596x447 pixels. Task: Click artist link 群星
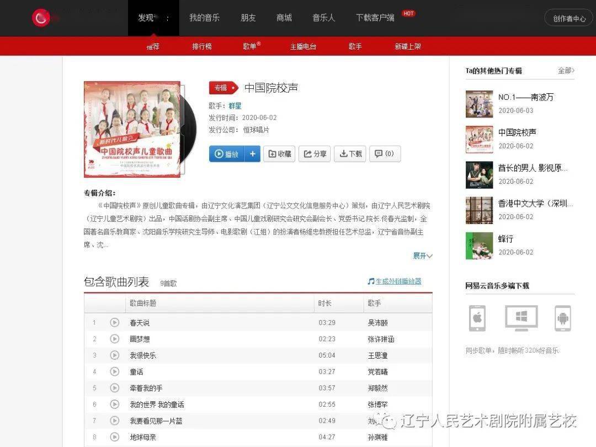[x=235, y=105]
